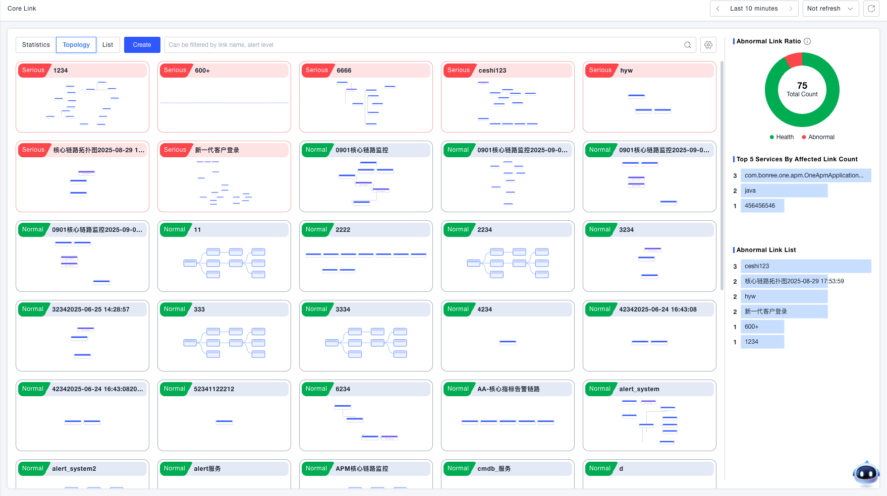Open the Not refresh dropdown
The width and height of the screenshot is (887, 496).
pos(830,9)
